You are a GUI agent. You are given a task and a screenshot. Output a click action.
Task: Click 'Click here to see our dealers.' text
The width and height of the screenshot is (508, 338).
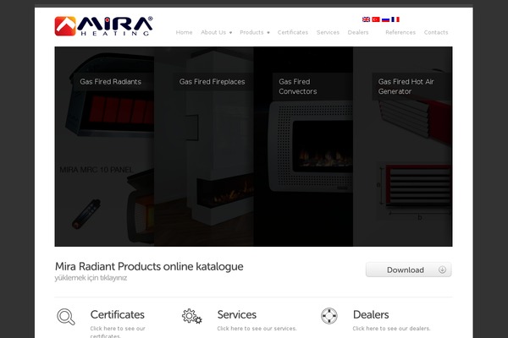click(391, 329)
